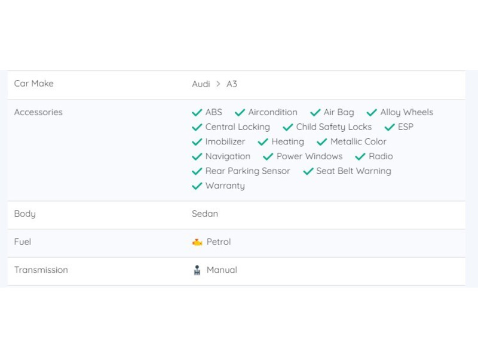Image resolution: width=478 pixels, height=358 pixels.
Task: Click the checkmark icon beside Air Bag
Action: (315, 113)
